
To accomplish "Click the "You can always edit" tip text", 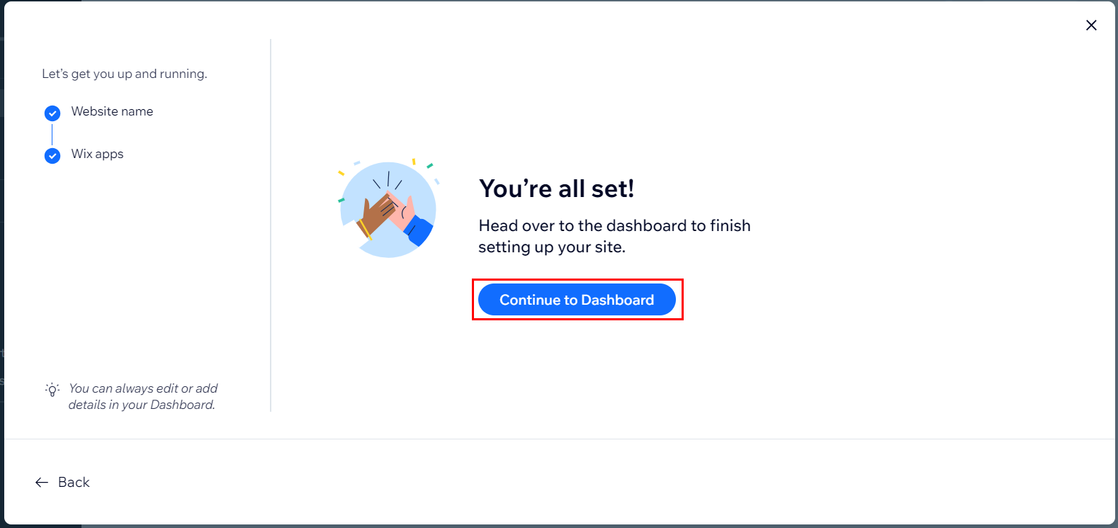I will (142, 396).
